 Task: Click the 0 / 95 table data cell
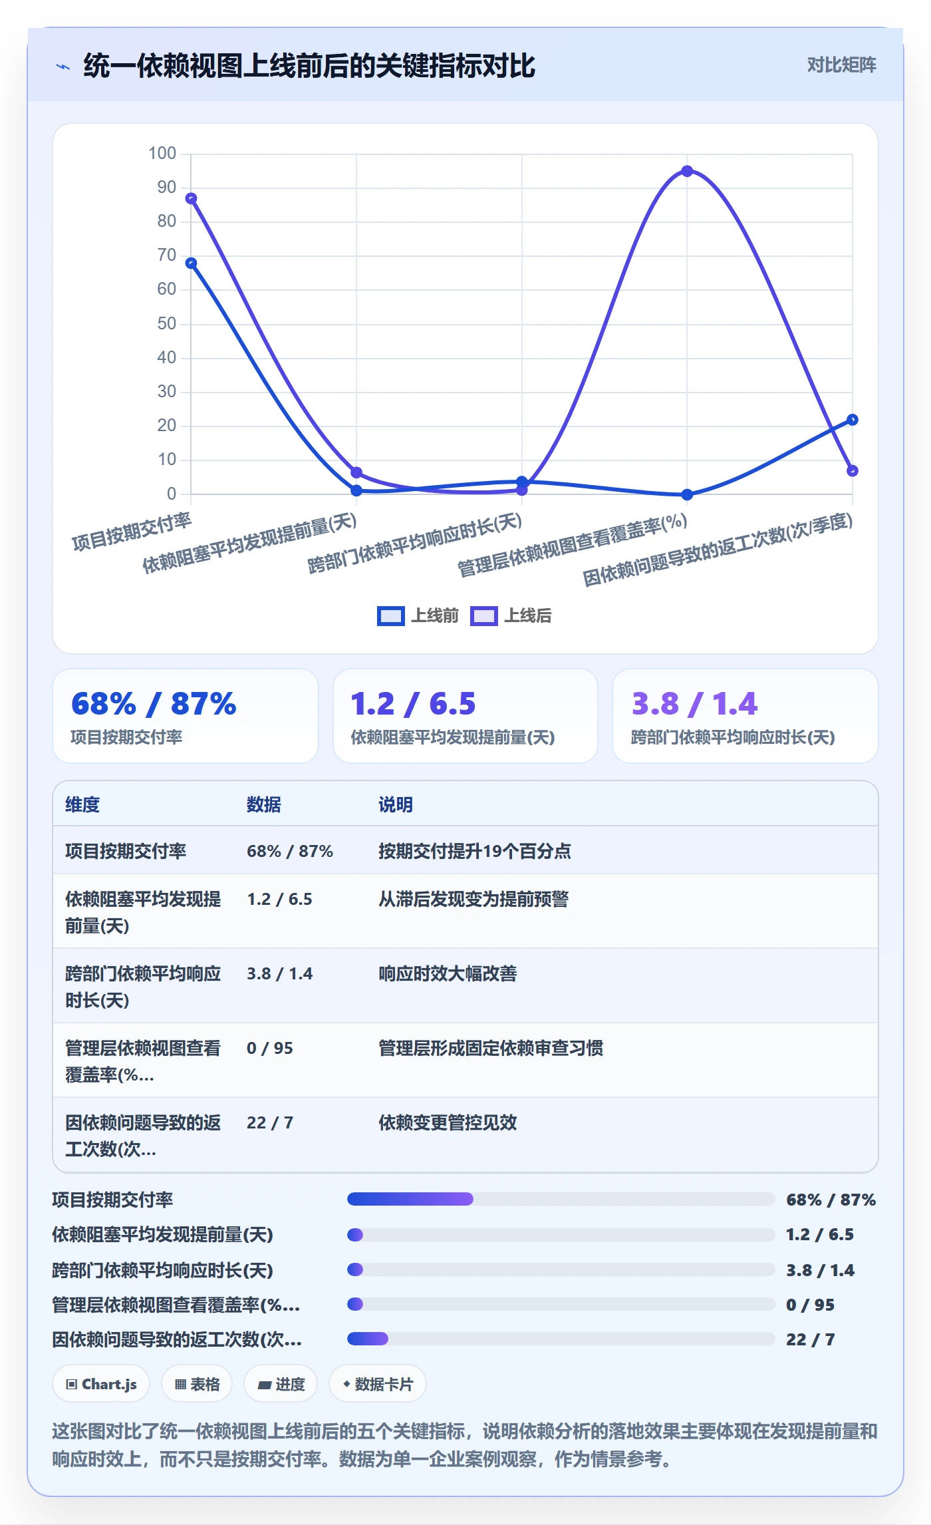[x=270, y=1048]
